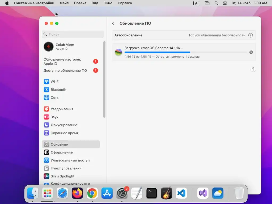The height and width of the screenshot is (204, 272).
Task: Open the Окно menu
Action: point(108,3)
